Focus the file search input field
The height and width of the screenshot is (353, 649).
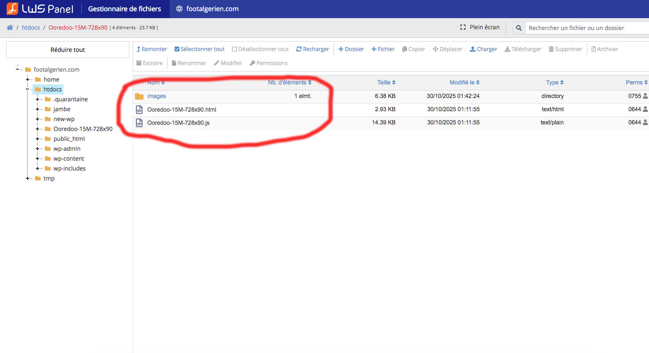(587, 28)
